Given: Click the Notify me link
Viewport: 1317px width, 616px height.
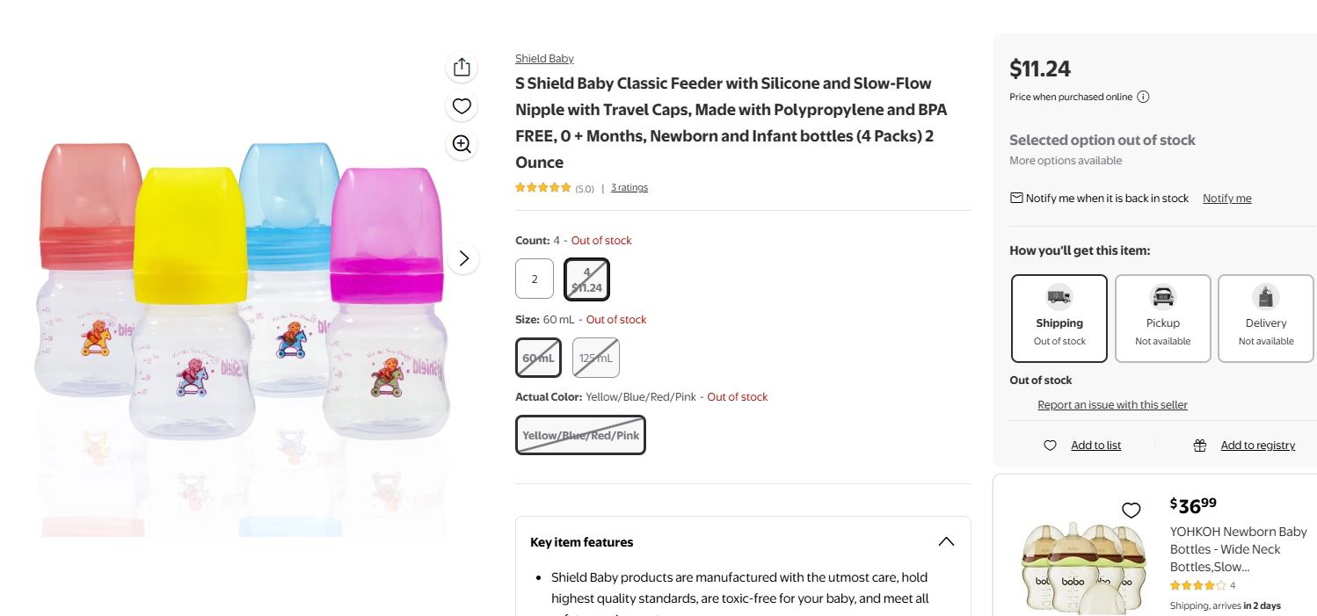Looking at the screenshot, I should click(1226, 199).
